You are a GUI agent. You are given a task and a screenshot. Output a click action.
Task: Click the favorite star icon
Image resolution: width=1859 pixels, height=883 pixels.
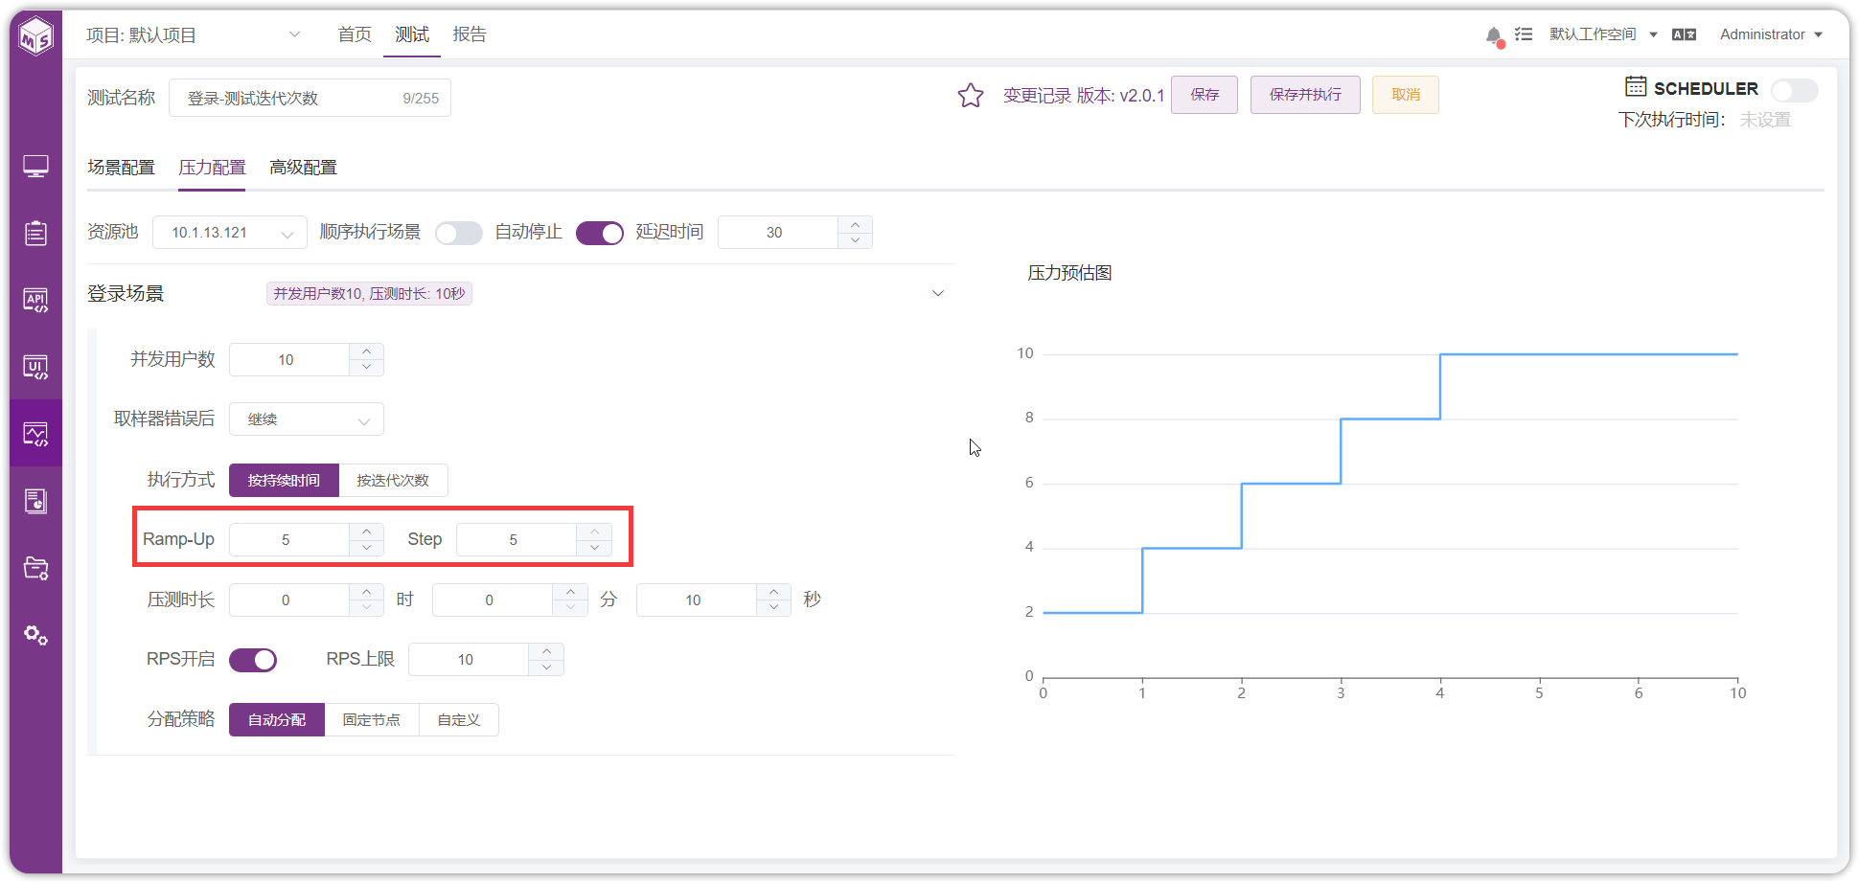(x=971, y=95)
